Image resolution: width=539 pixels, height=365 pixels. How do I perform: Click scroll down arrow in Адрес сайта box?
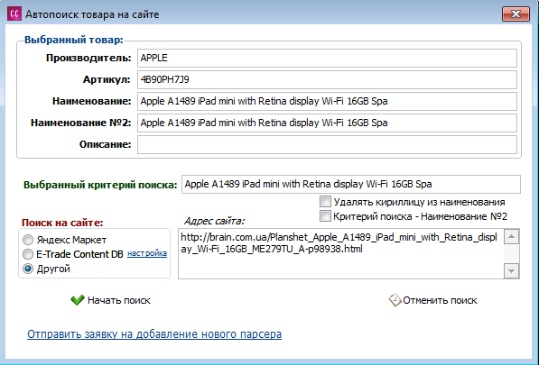[x=512, y=271]
